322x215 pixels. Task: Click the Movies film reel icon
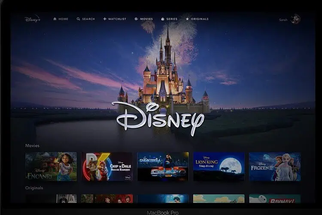point(136,19)
